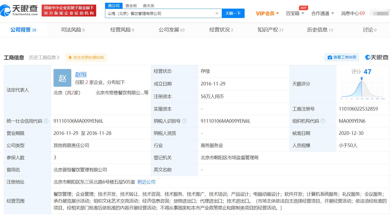390x215 pixels.
Task: Switch to the 查关系 search tab
Action: (148, 6)
